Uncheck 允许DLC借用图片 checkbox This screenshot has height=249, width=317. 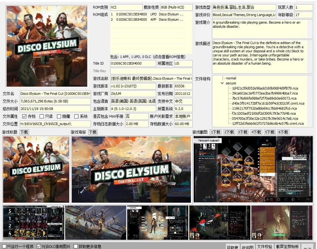tap(39, 246)
